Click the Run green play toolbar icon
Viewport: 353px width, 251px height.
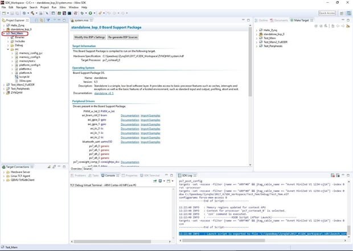[x=89, y=12]
